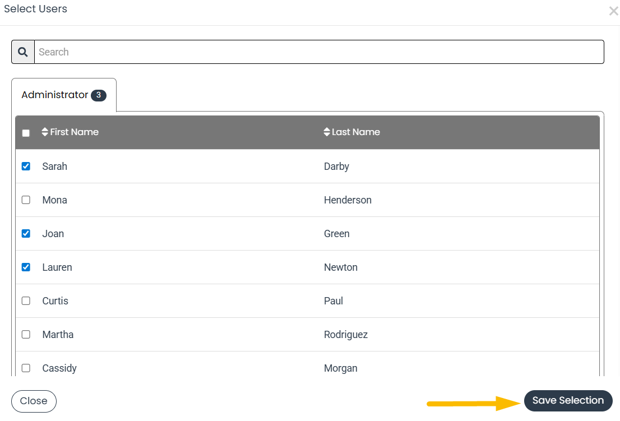The width and height of the screenshot is (620, 421).
Task: Close the Select Users dialog with X
Action: coord(613,11)
